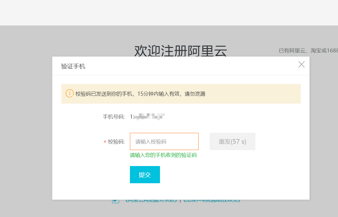Click the red asterisk beside 校验码

click(105, 142)
